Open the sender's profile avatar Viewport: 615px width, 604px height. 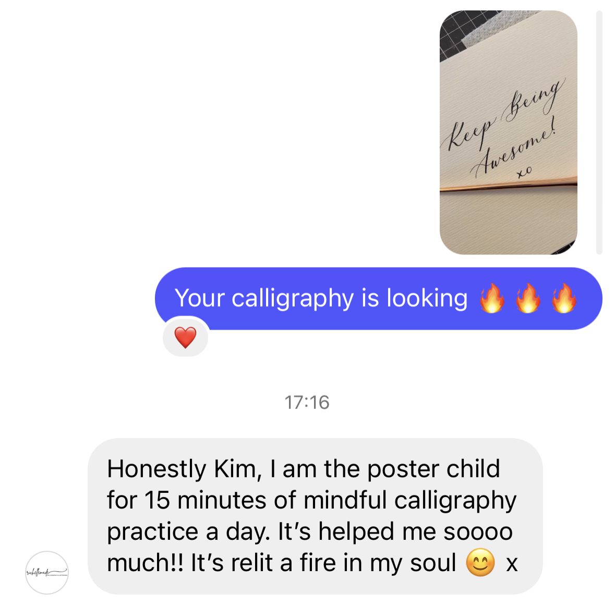[47, 572]
